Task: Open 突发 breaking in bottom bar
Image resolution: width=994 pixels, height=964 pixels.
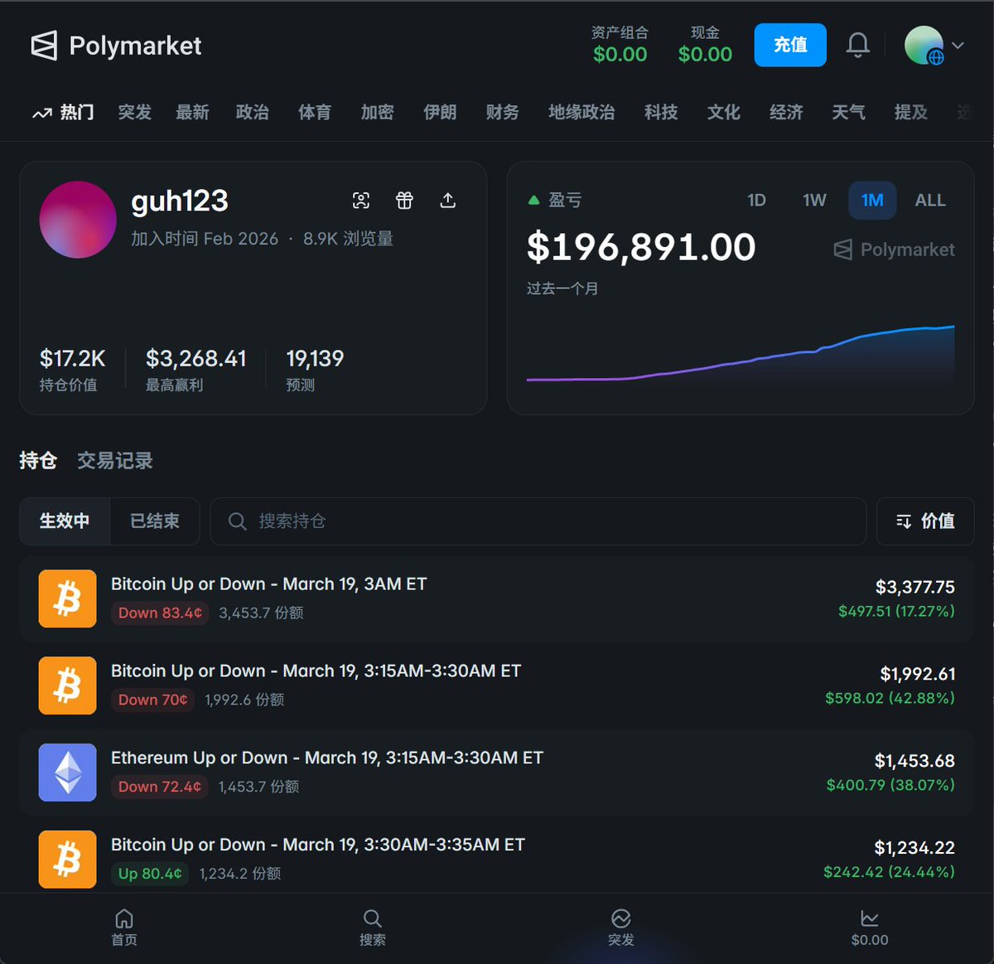Action: click(x=621, y=928)
